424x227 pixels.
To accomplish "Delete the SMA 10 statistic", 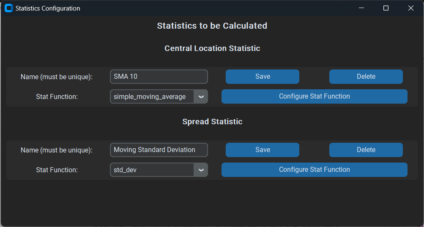I will (366, 77).
